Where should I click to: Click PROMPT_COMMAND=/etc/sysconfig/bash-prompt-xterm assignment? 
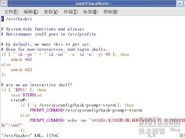pos(86,110)
